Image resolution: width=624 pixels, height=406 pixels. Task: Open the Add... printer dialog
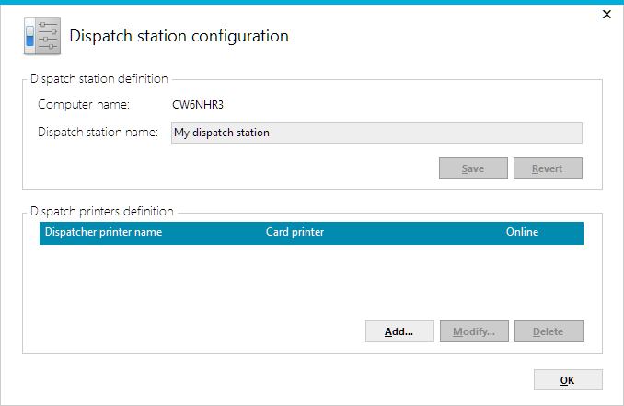pos(399,331)
